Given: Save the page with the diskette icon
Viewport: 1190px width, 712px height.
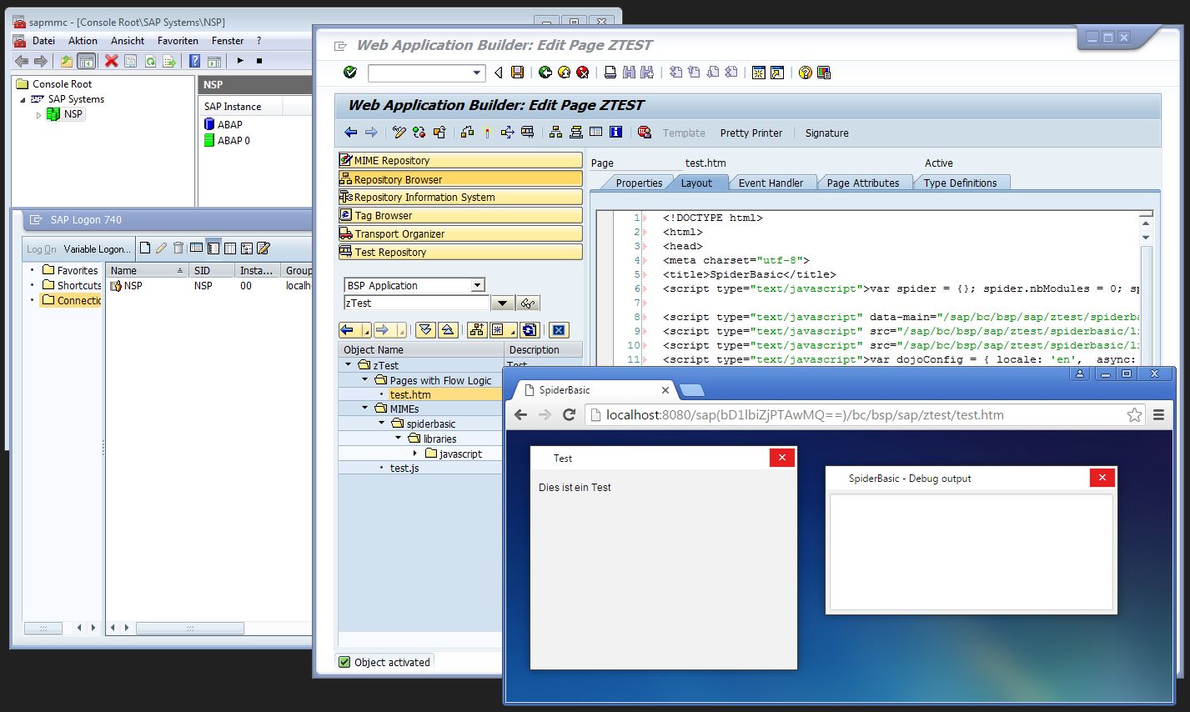Looking at the screenshot, I should (x=517, y=73).
